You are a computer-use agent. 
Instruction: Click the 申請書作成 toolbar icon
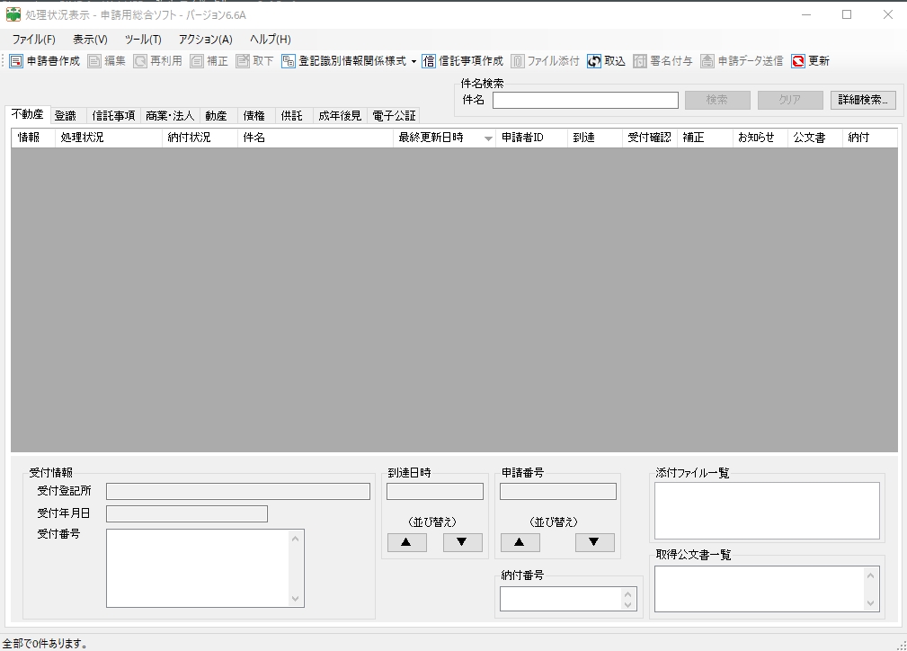click(x=16, y=61)
